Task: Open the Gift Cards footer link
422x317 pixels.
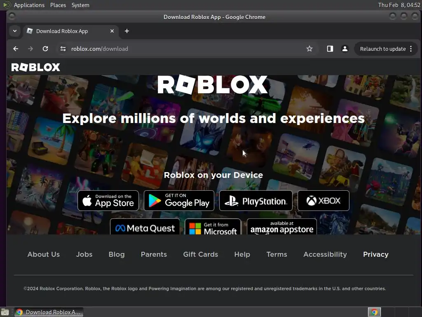Action: (201, 254)
